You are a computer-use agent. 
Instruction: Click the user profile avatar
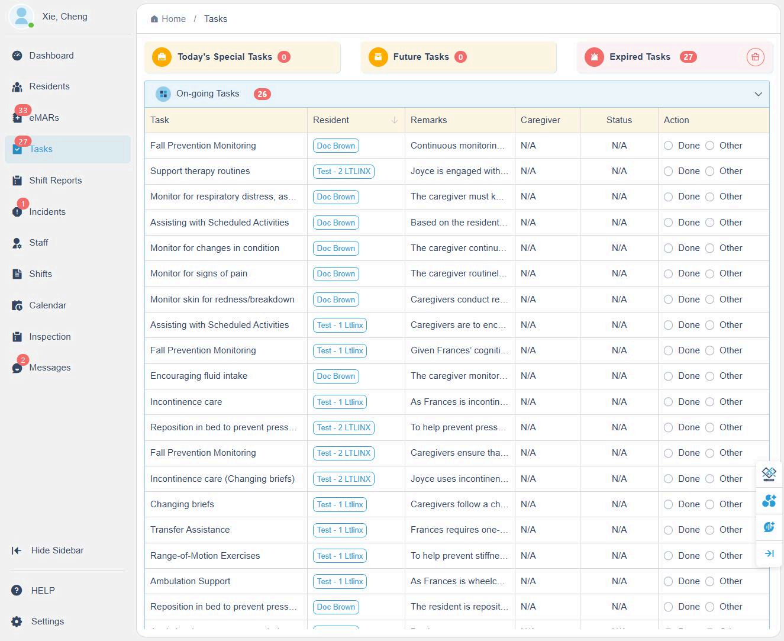(21, 17)
